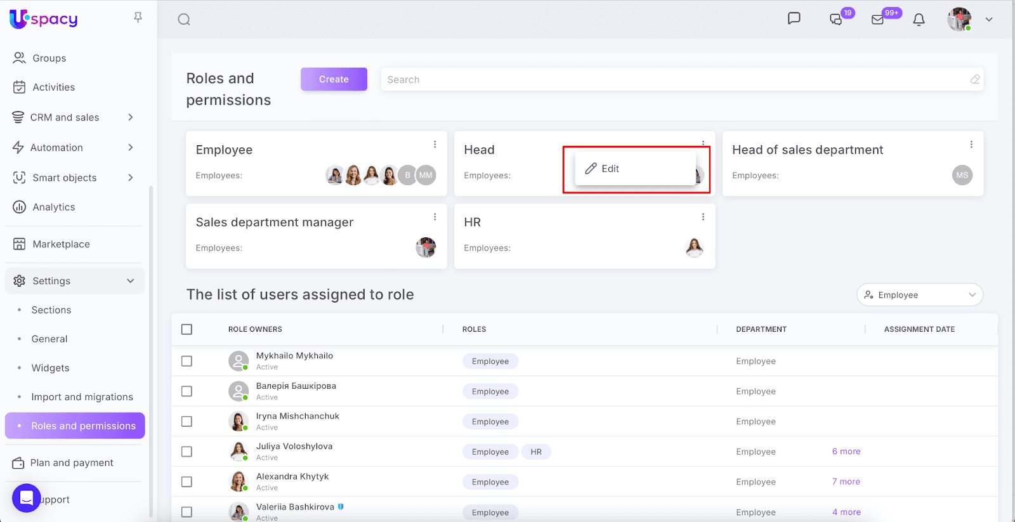Open three-dot menu on Employee role card

point(435,145)
